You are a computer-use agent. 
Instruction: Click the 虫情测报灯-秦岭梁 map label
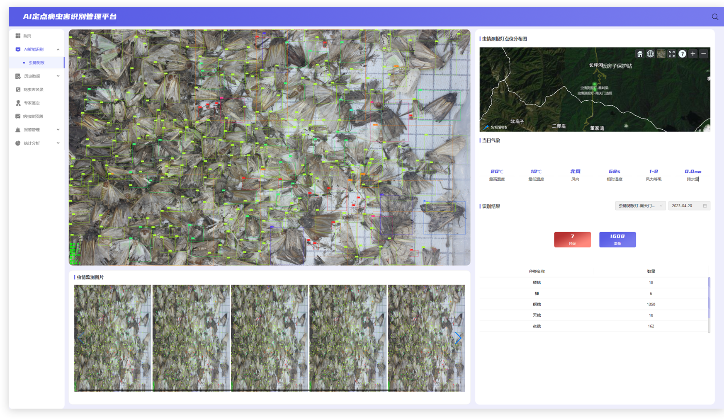click(x=594, y=88)
